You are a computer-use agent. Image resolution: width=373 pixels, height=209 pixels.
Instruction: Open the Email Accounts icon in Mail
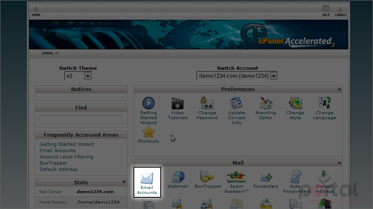tap(147, 183)
